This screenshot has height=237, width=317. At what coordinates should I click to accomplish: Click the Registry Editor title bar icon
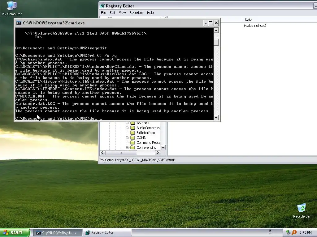pos(102,6)
